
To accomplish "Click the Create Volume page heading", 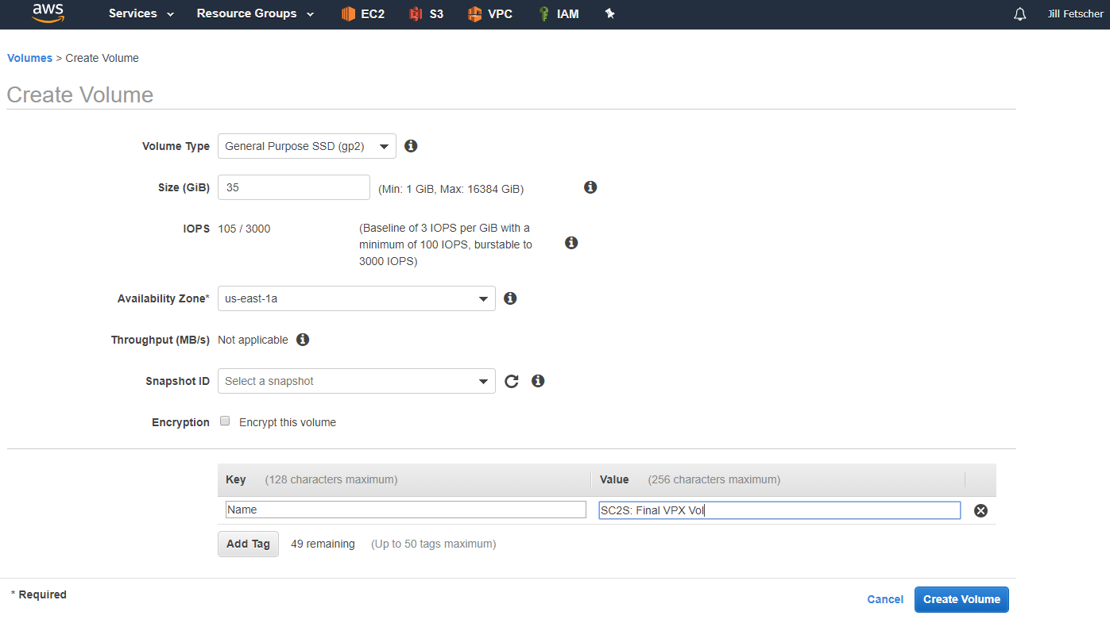I will (80, 94).
